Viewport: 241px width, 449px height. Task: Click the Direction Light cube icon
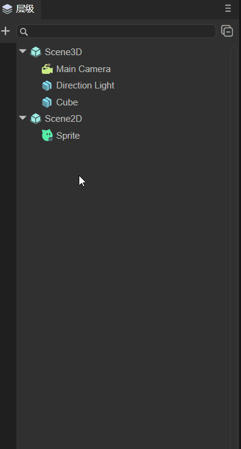[x=47, y=85]
